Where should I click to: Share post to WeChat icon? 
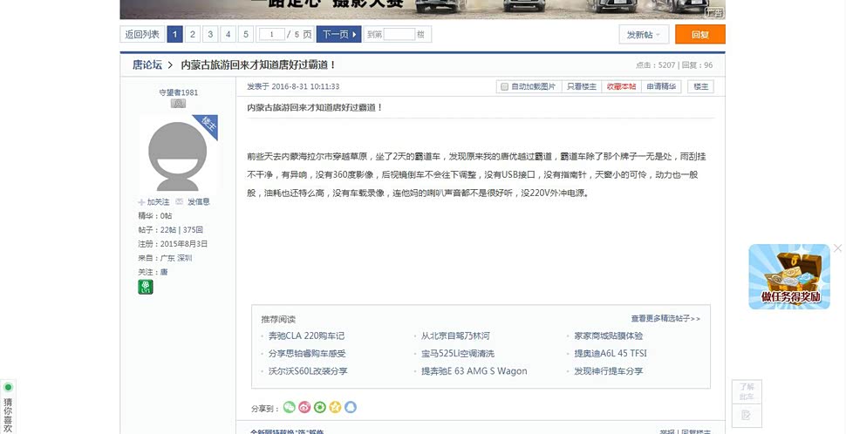(290, 407)
